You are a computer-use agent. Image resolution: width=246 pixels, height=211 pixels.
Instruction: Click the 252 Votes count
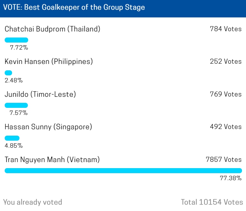[x=226, y=61]
